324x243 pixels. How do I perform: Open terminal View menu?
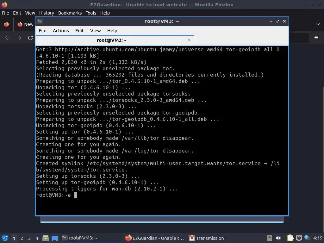pos(95,31)
